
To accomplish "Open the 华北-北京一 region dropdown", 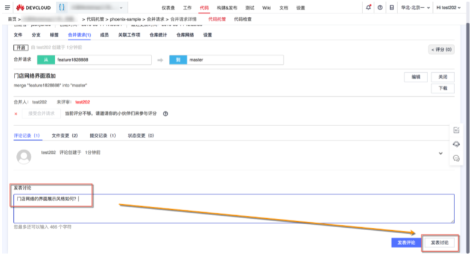I will (x=415, y=8).
